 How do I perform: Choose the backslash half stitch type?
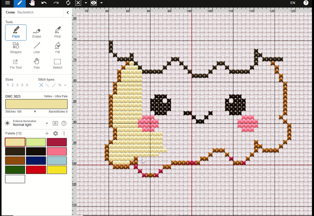click(47, 85)
